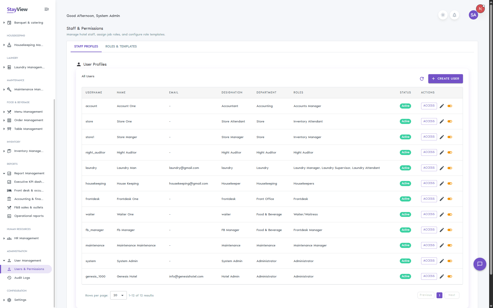
Task: Open Accounting & finance report item
Action: 26,199
